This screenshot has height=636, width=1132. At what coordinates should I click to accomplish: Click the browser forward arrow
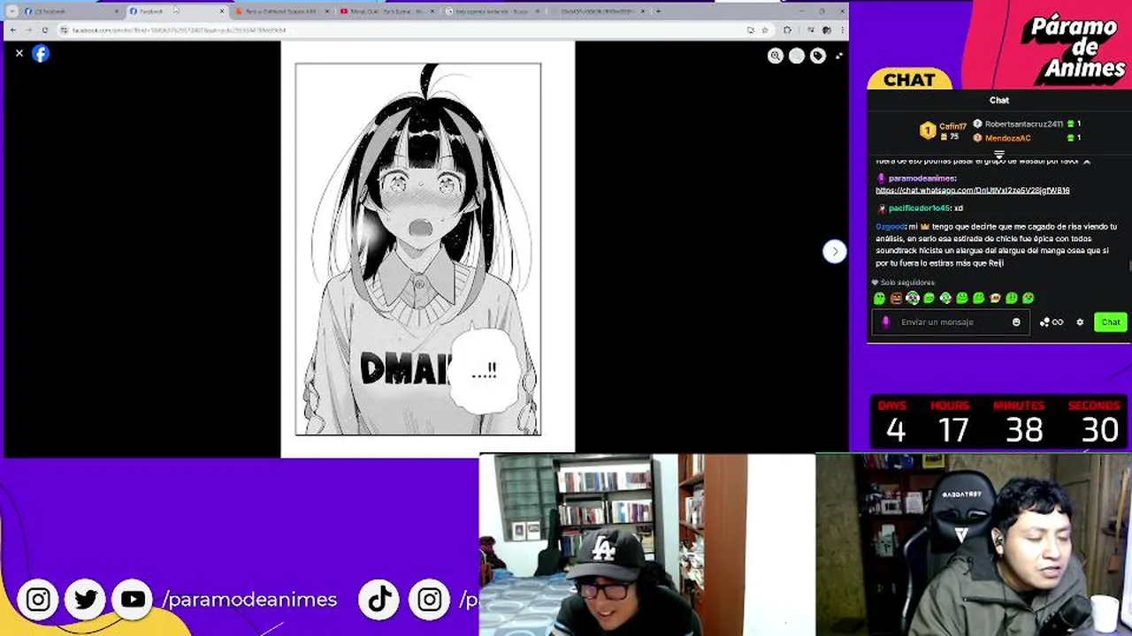click(28, 30)
